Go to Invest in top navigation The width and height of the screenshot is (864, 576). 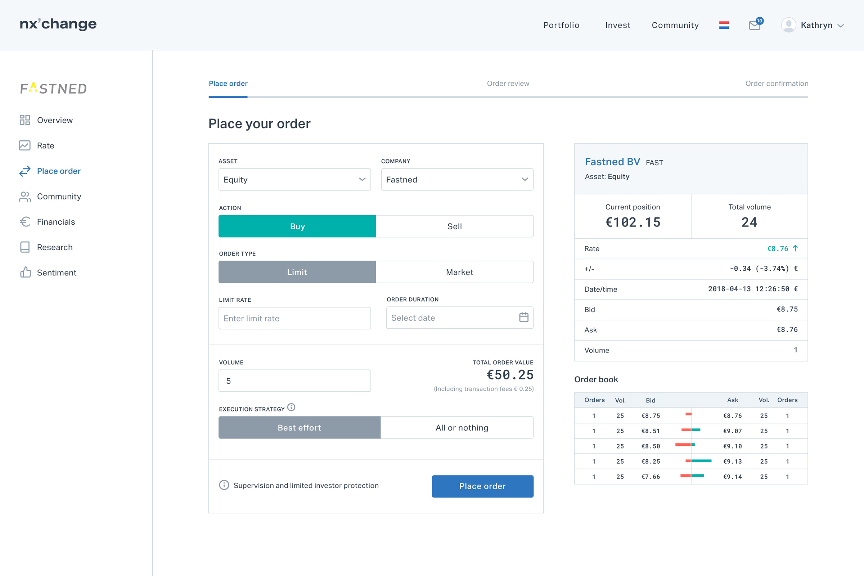(x=617, y=25)
